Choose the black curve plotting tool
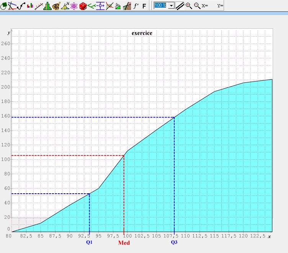Viewport: 288px width, 253px height. [21, 6]
